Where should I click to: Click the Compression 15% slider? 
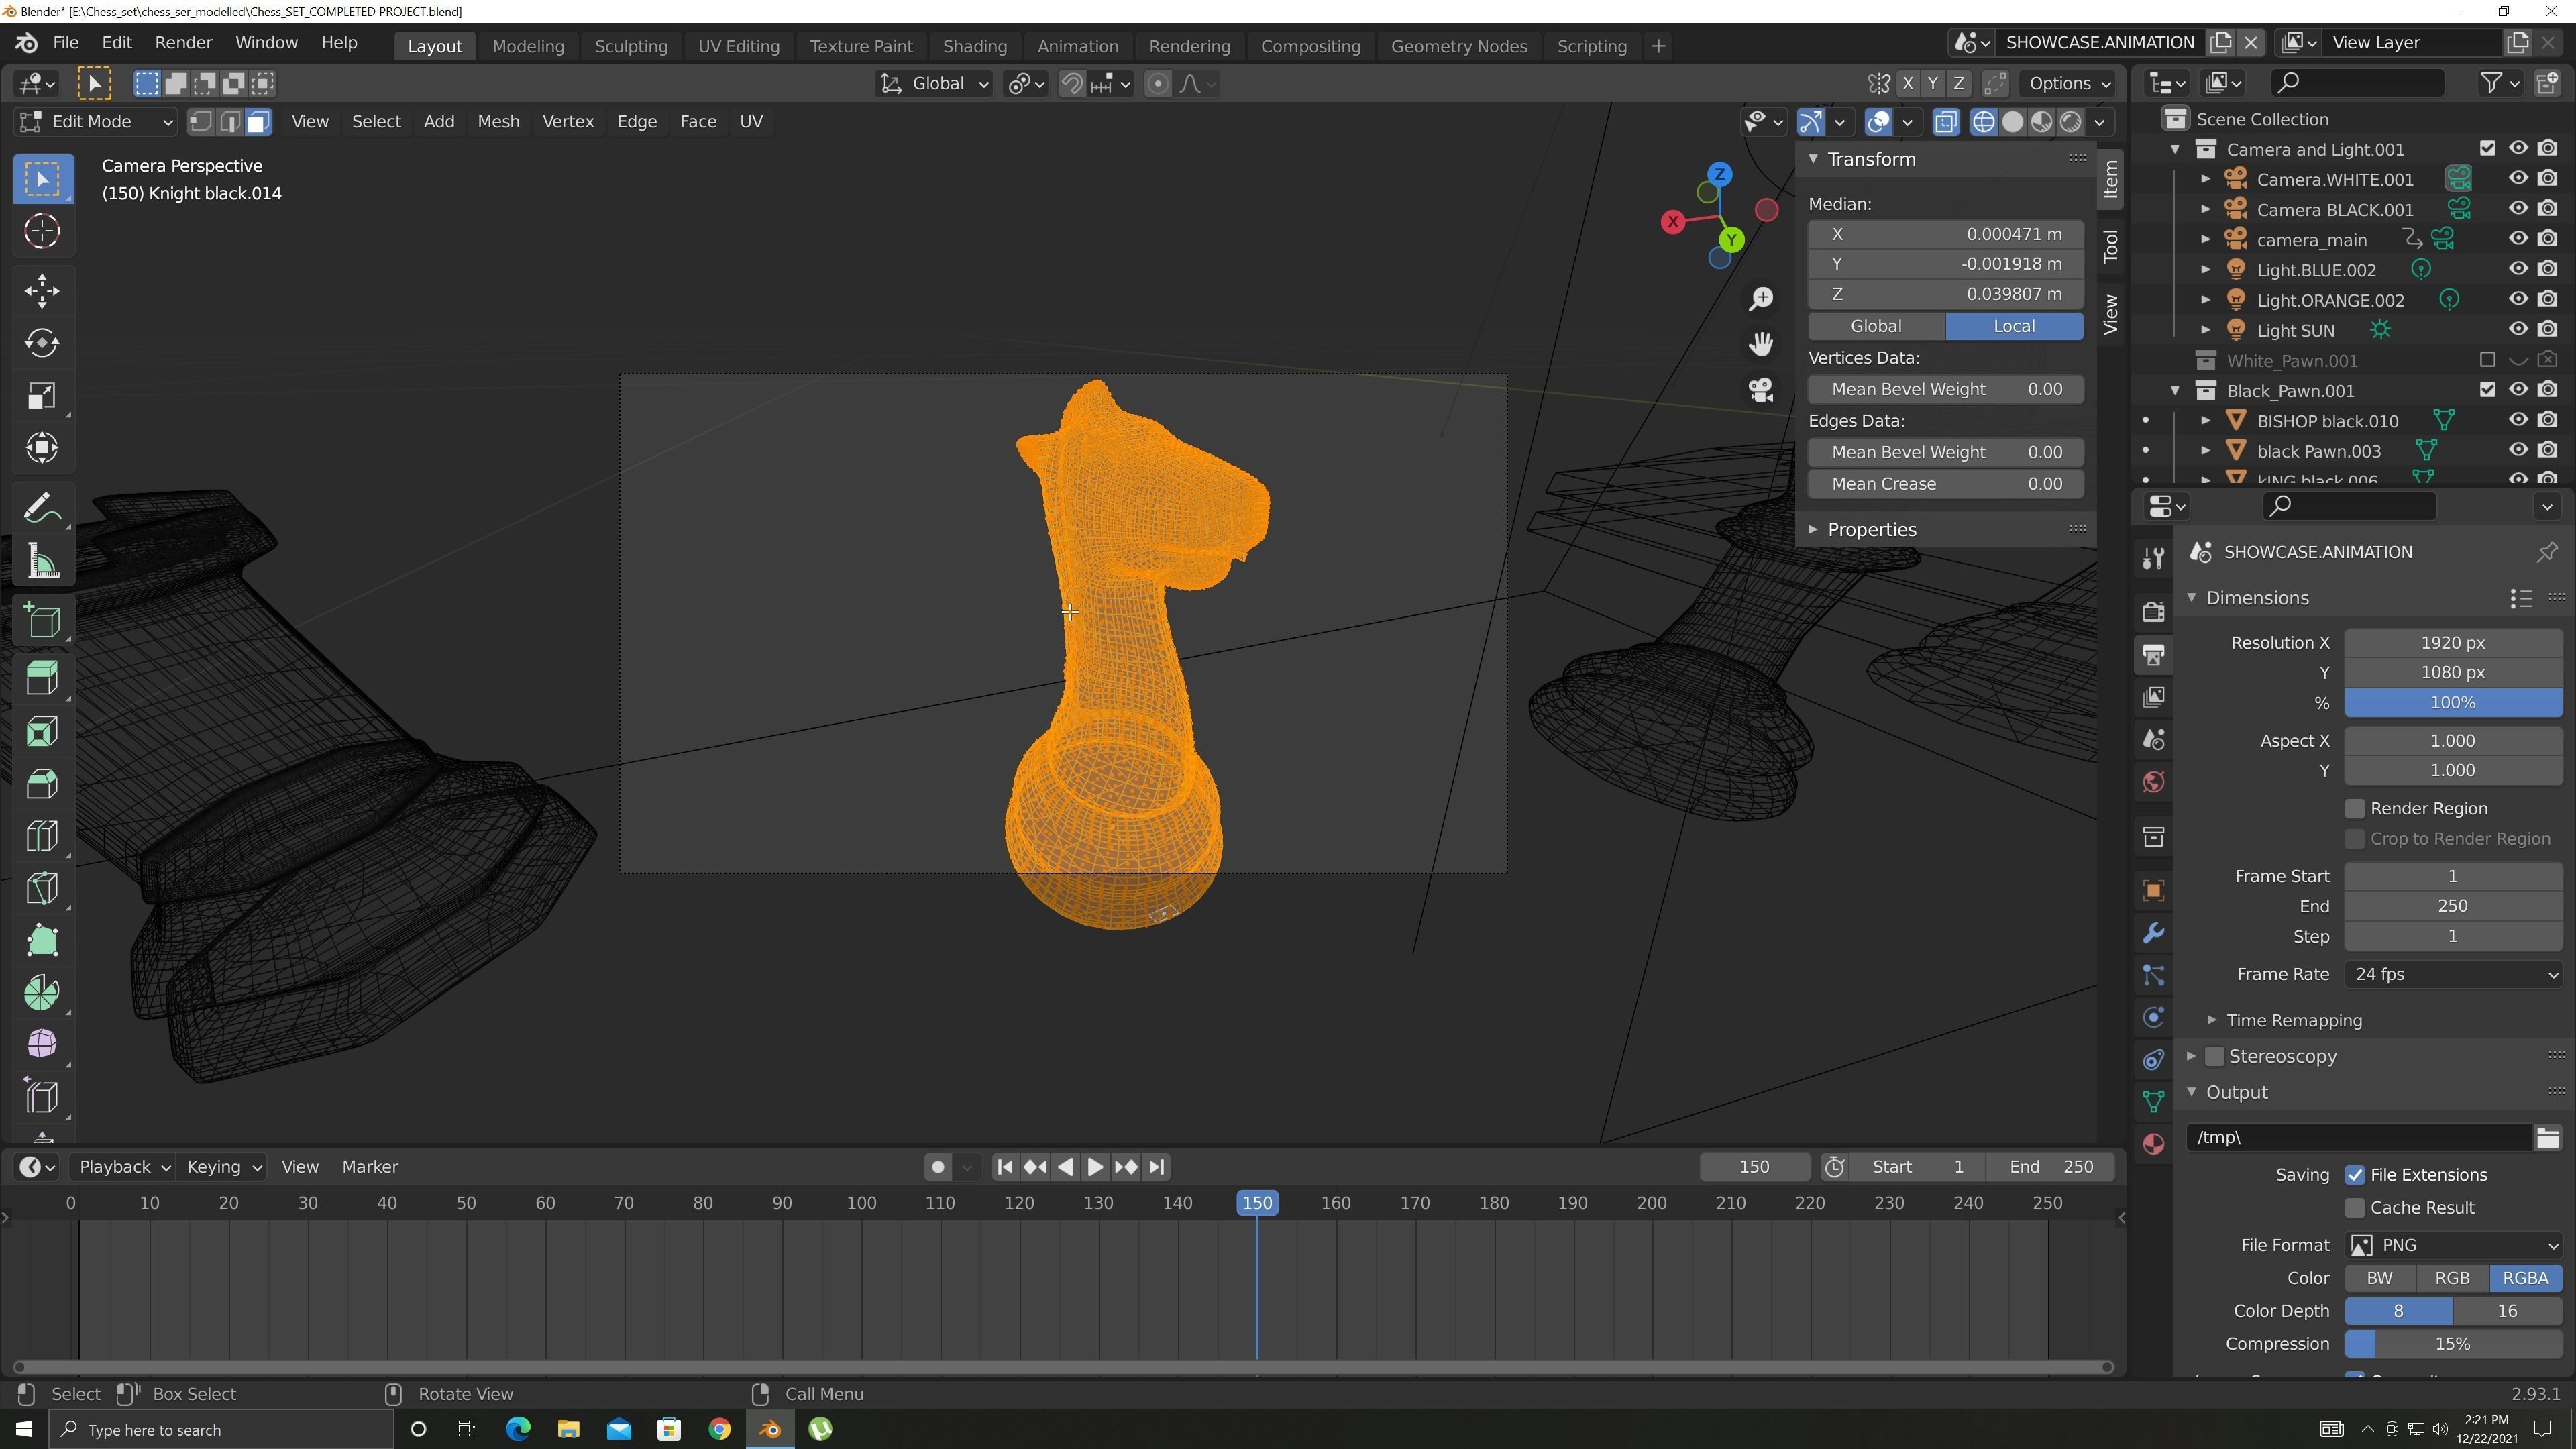pyautogui.click(x=2453, y=1344)
